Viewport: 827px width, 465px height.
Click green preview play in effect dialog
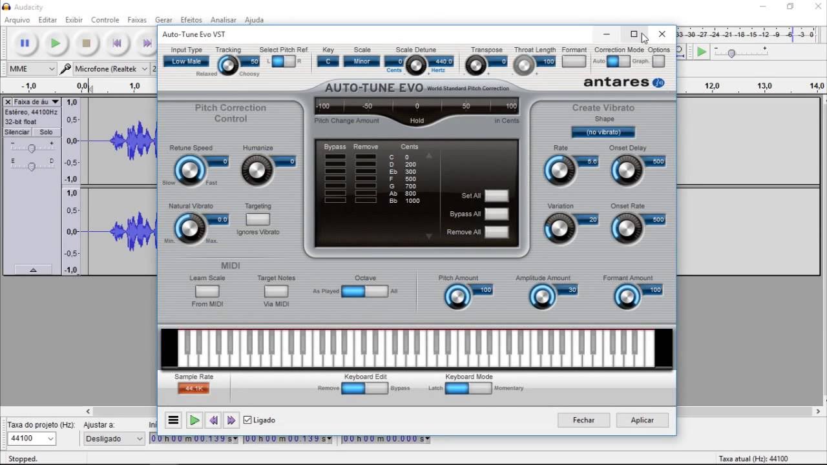[194, 420]
